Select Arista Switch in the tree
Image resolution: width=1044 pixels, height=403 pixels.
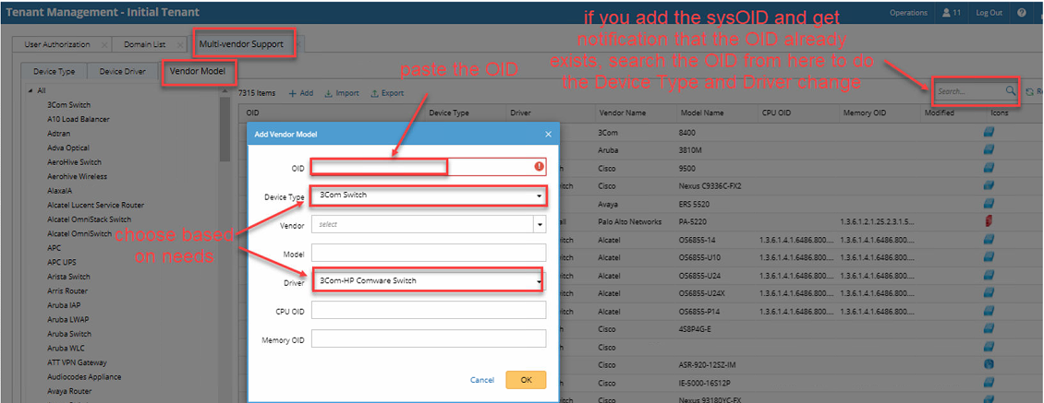pyautogui.click(x=68, y=277)
